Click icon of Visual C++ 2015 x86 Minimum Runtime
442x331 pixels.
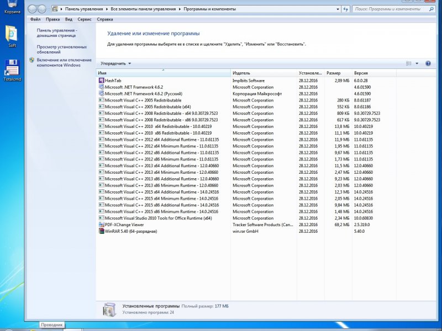point(102,211)
